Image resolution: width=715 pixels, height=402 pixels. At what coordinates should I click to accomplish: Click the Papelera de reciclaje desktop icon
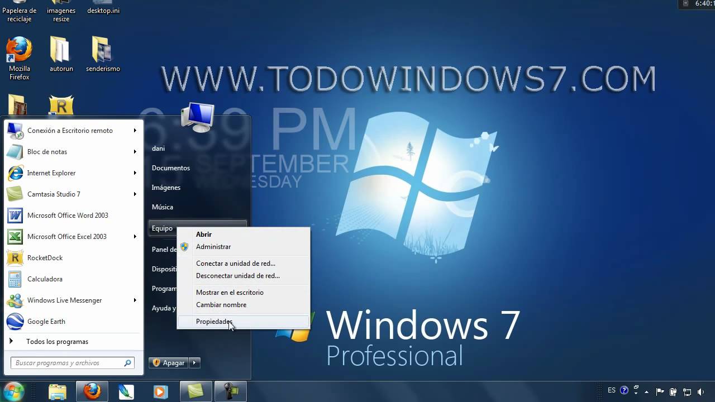click(x=19, y=11)
